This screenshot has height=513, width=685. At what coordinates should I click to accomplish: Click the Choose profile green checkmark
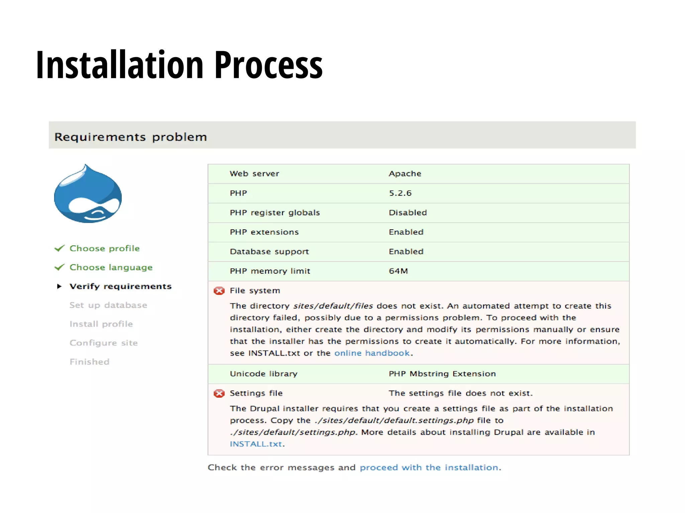click(x=59, y=248)
